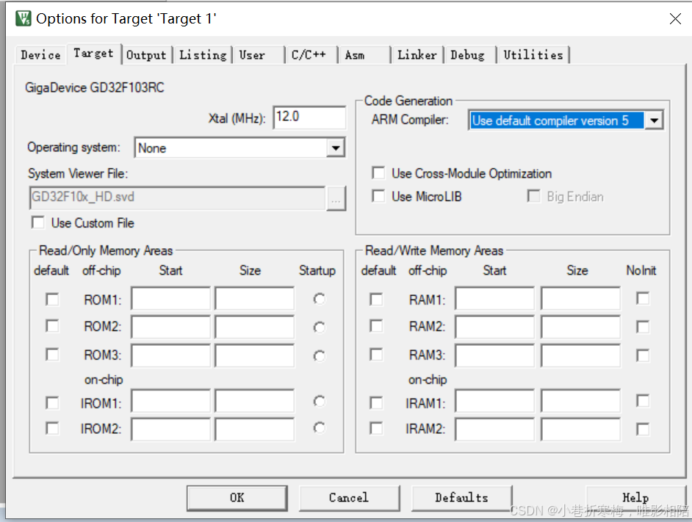Go to the Output tab
Screen dimensions: 692x522
[x=146, y=54]
